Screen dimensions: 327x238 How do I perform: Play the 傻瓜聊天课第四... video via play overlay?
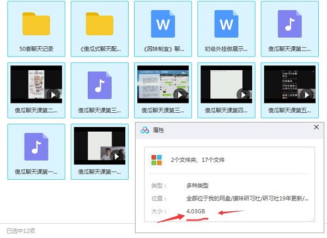[x=243, y=95]
